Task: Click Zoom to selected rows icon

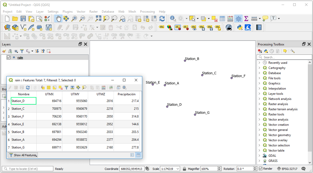Action: 84,88
